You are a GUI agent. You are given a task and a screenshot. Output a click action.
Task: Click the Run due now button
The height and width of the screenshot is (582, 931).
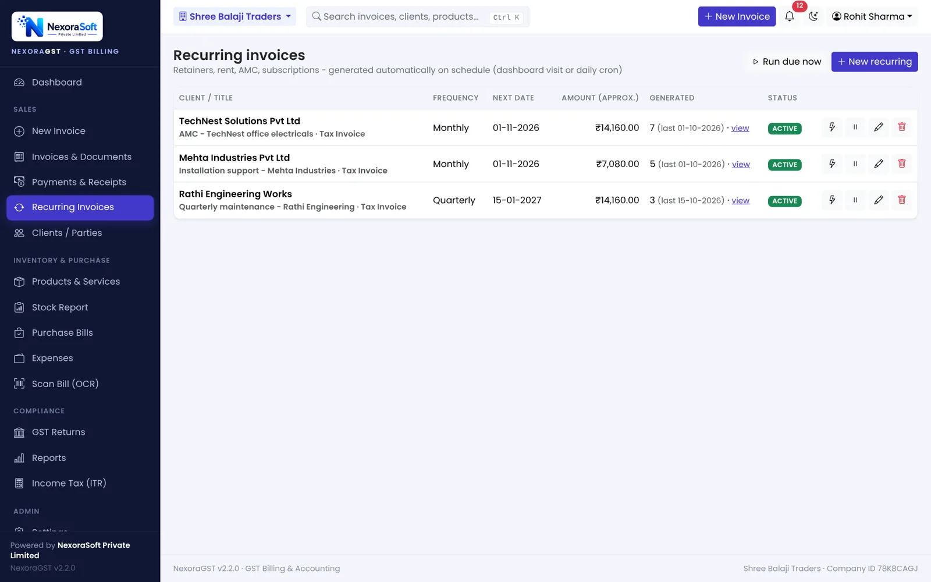pos(787,62)
